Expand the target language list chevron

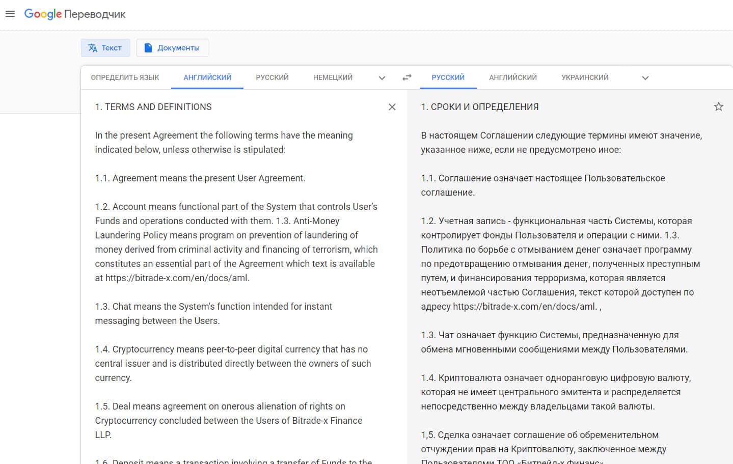click(x=645, y=78)
